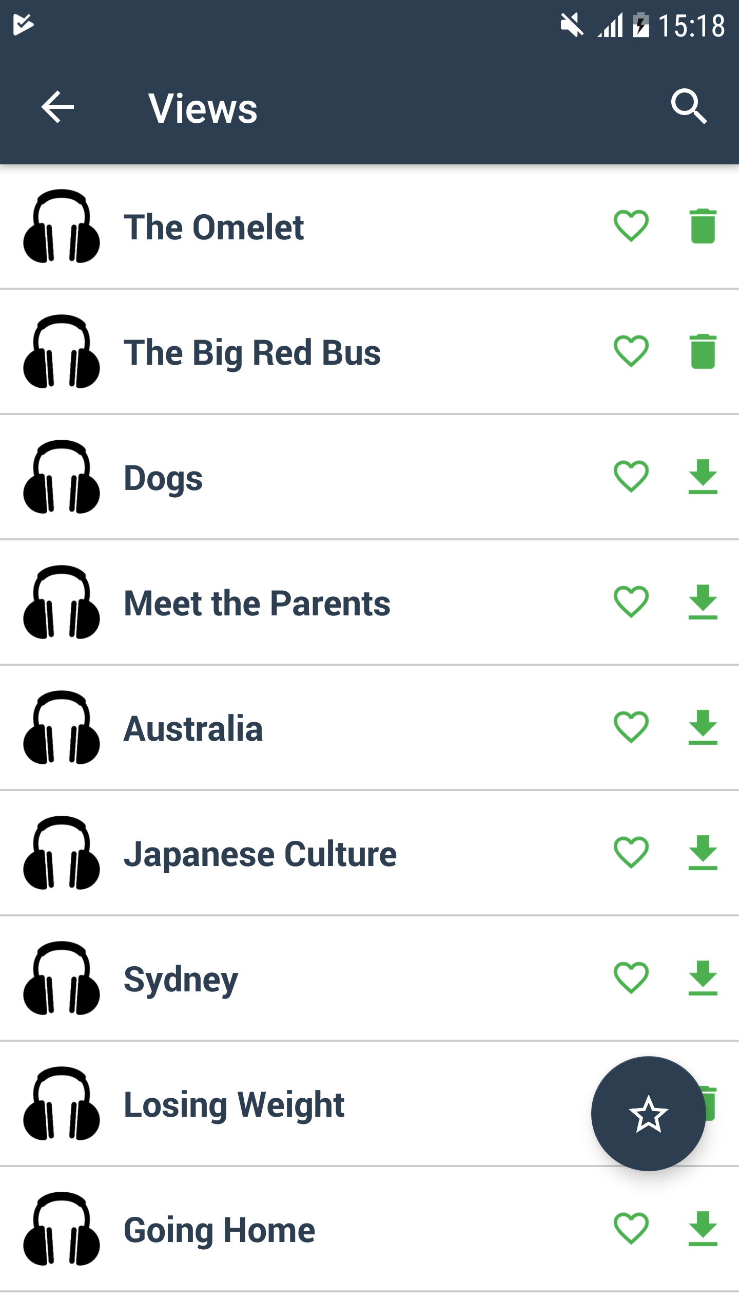This screenshot has width=739, height=1315.
Task: Open search with the magnifier icon
Action: pyautogui.click(x=689, y=107)
